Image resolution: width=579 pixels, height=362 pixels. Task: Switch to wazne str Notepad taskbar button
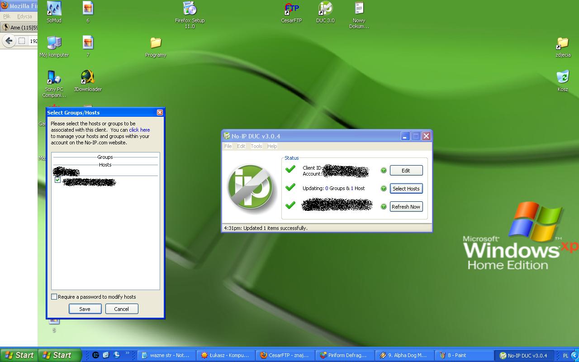(166, 355)
